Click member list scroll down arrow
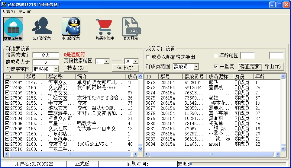 tap(283, 149)
